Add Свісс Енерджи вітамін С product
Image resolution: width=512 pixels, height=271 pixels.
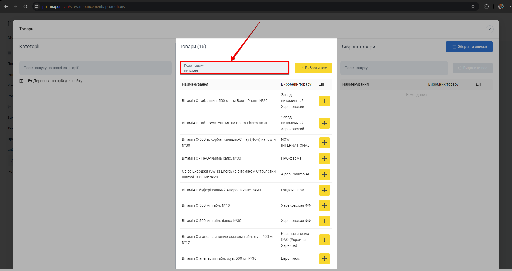(x=324, y=174)
